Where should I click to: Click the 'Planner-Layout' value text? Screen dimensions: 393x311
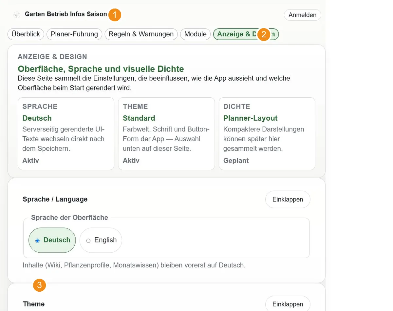pos(250,118)
